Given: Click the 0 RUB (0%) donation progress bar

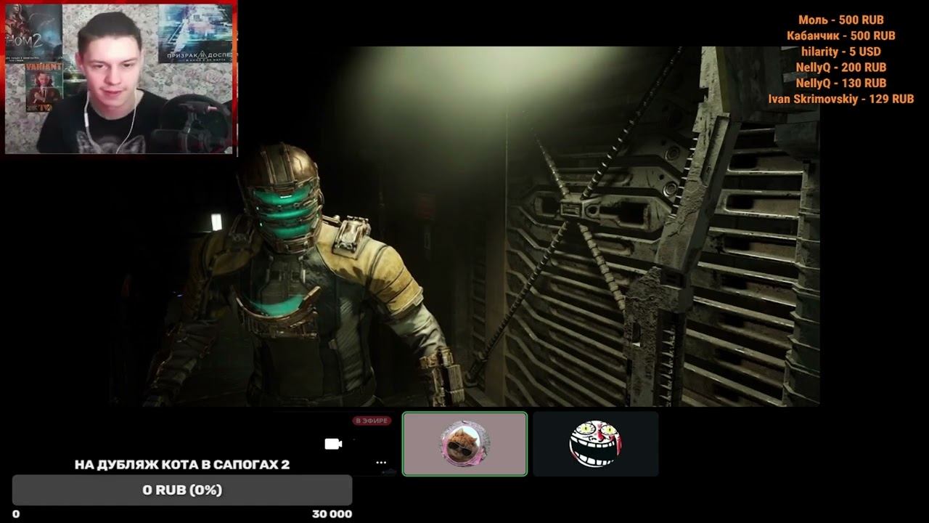Looking at the screenshot, I should tap(182, 490).
